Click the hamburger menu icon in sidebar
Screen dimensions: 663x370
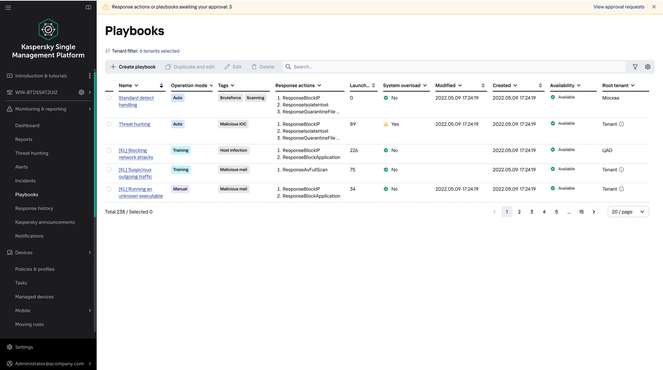[8, 7]
